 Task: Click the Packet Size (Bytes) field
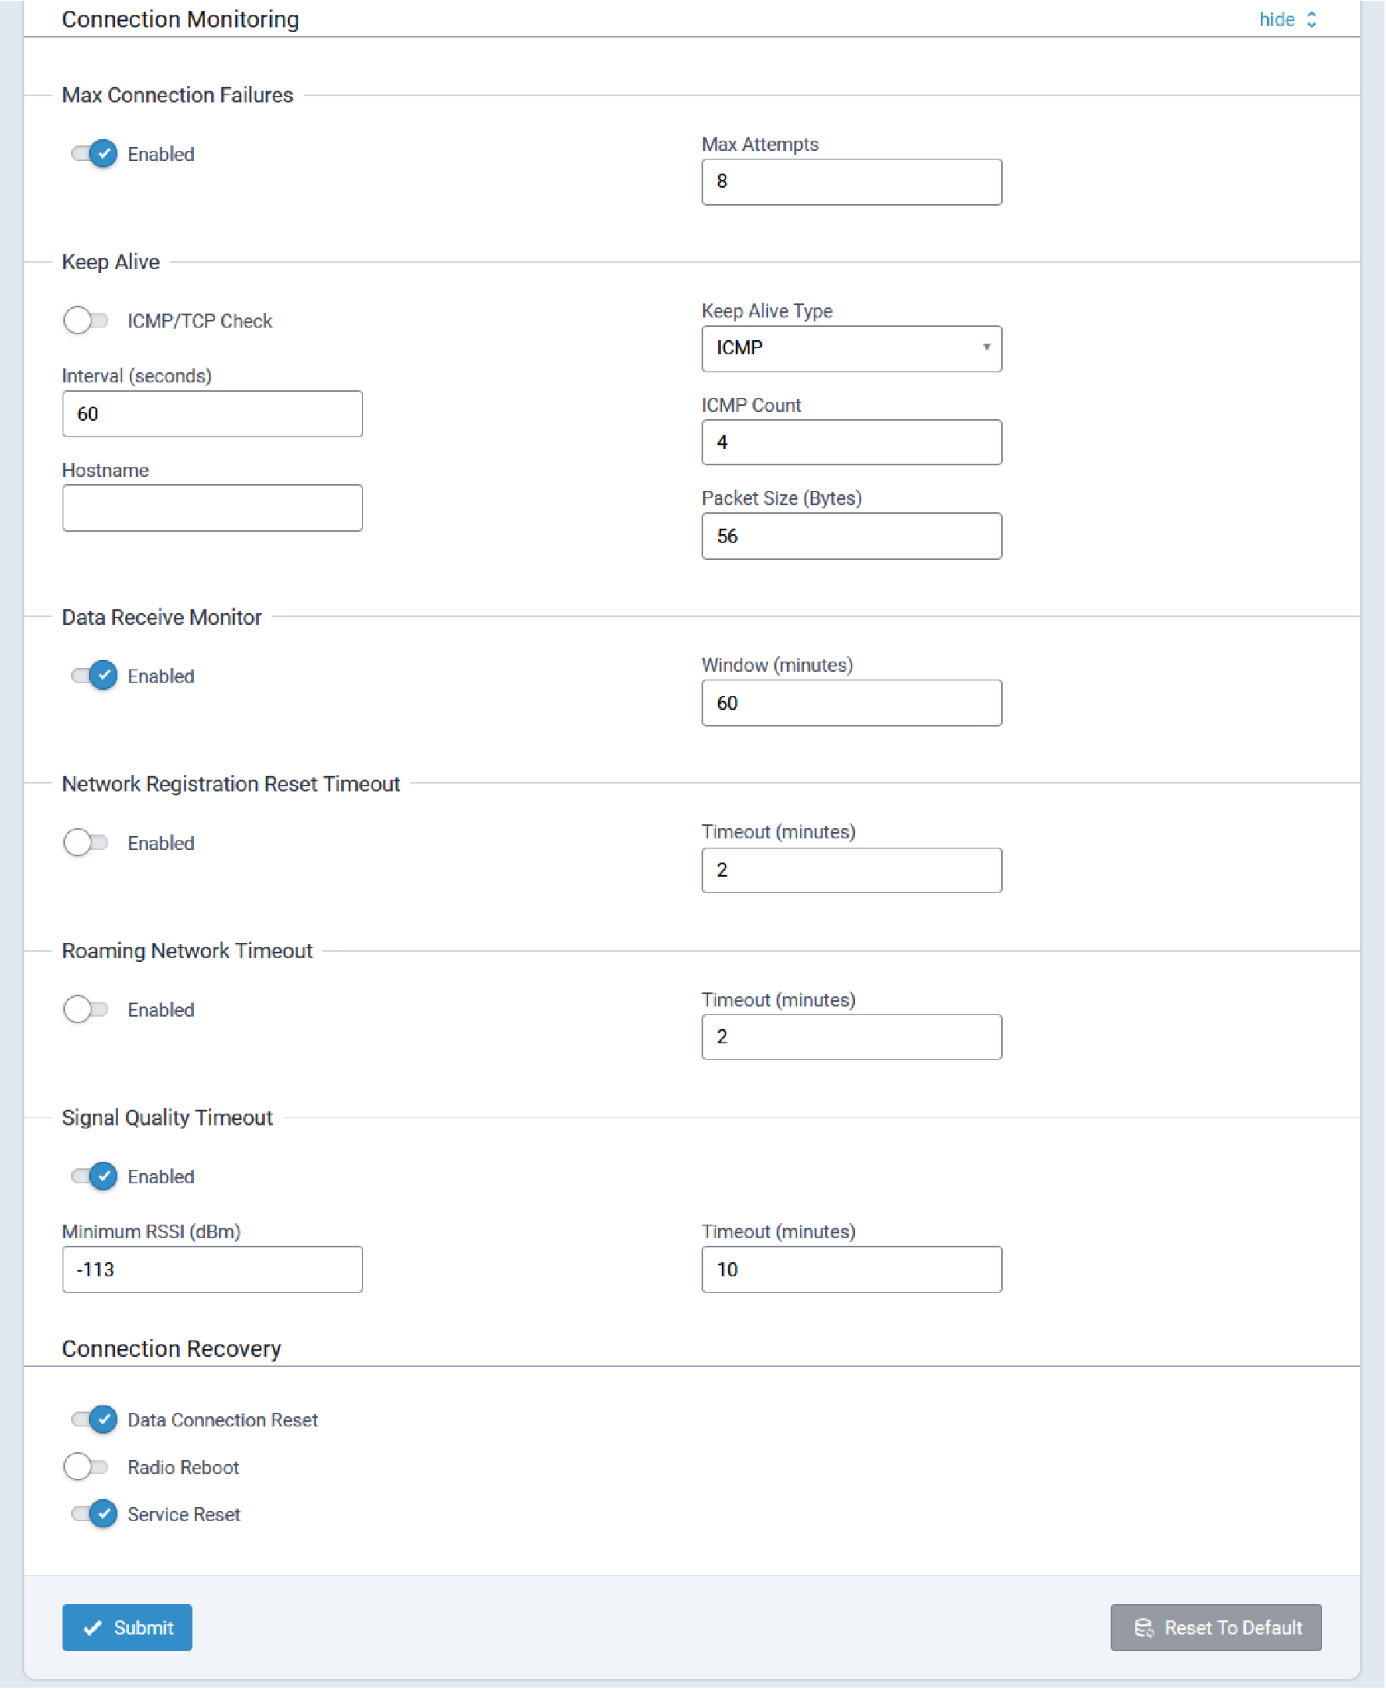pos(851,536)
